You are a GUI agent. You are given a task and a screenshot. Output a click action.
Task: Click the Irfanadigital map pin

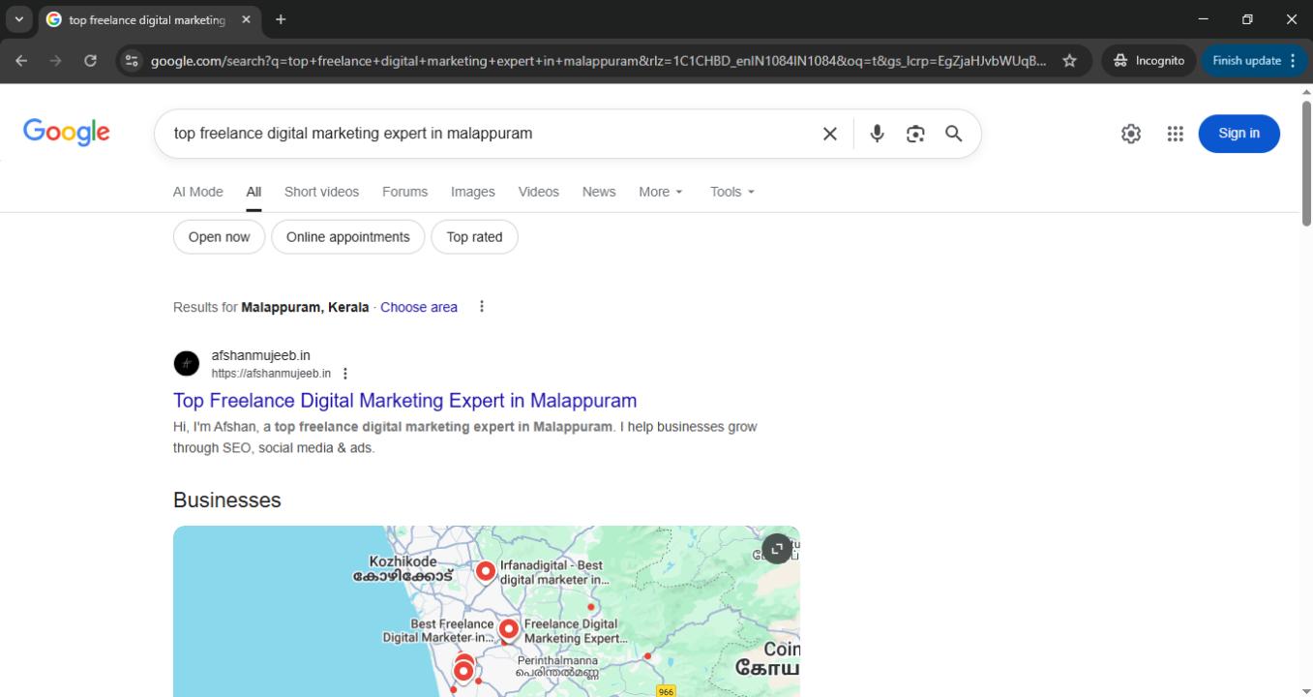point(486,571)
